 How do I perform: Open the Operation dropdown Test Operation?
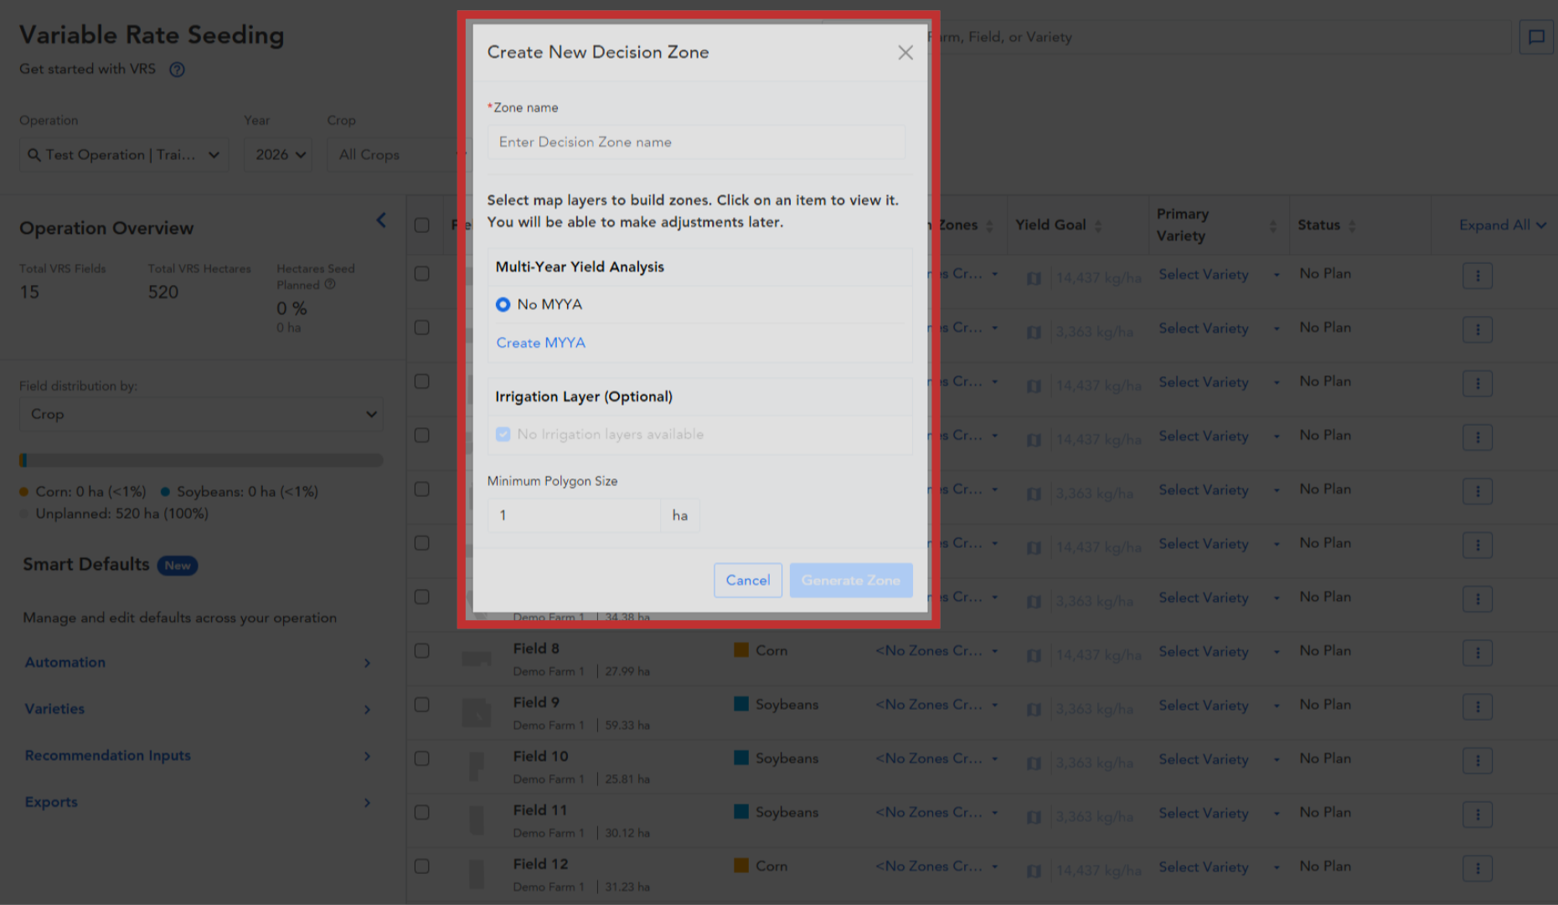(x=124, y=155)
